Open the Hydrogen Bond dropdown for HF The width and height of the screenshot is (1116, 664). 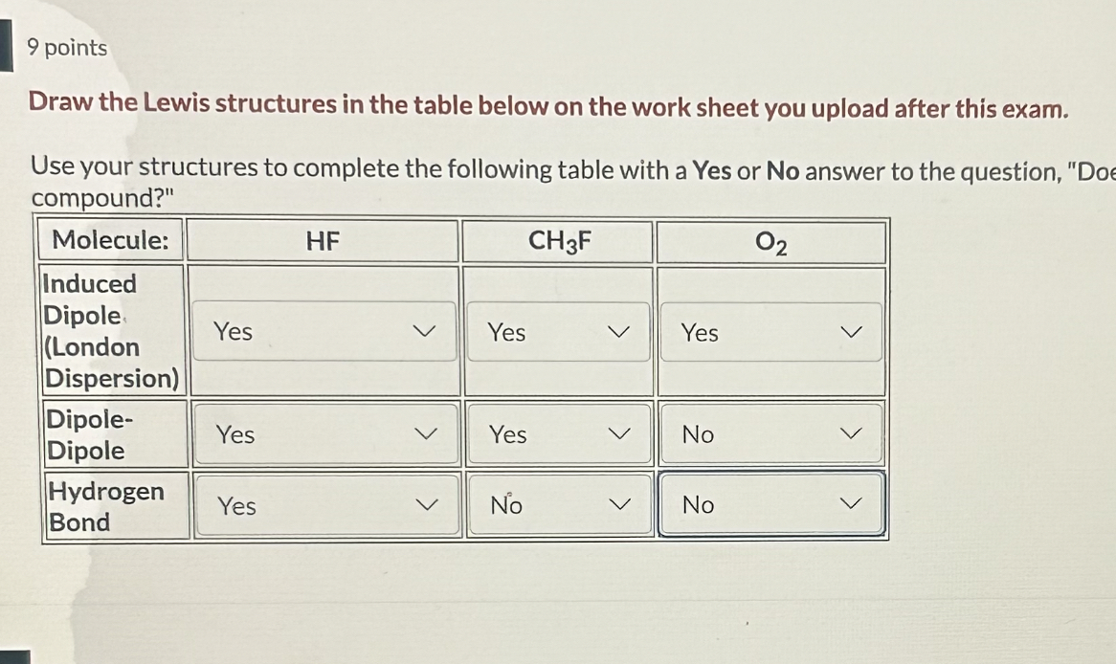pyautogui.click(x=324, y=506)
